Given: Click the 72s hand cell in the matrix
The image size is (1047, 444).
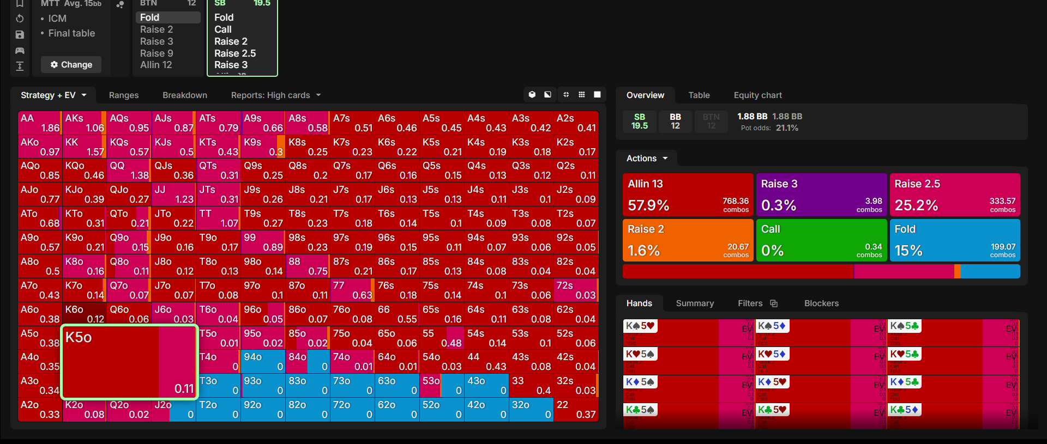Looking at the screenshot, I should tap(576, 290).
